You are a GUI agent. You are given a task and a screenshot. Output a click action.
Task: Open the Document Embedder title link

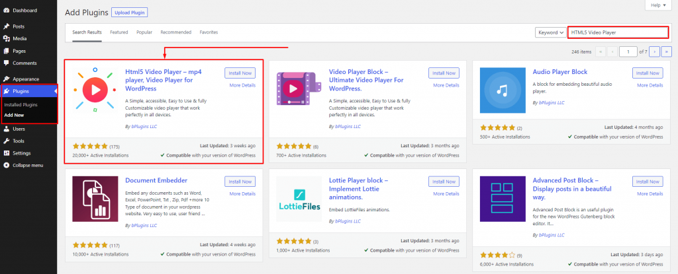point(156,180)
